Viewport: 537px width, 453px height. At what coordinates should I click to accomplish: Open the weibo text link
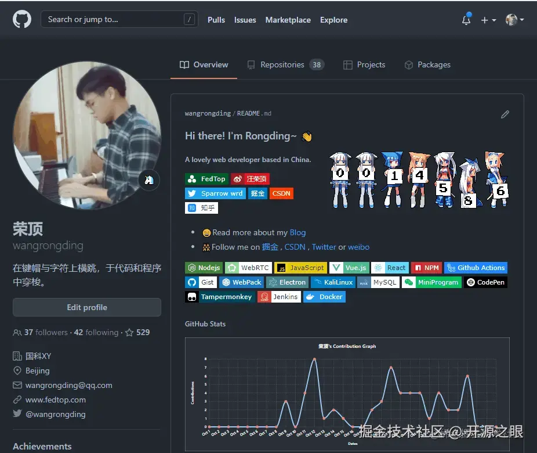pyautogui.click(x=358, y=247)
